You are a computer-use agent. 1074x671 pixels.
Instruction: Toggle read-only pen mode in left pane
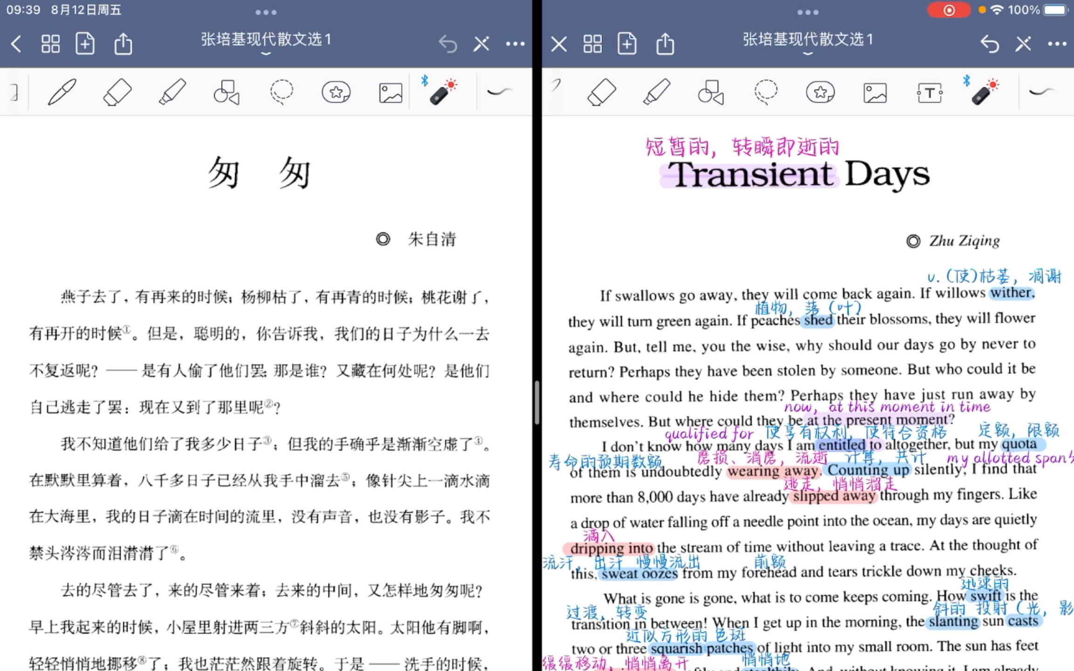coord(482,44)
